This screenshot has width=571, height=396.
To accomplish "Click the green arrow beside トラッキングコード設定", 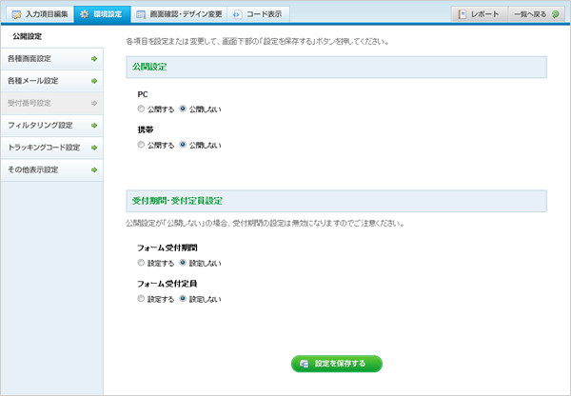I will pyautogui.click(x=94, y=148).
